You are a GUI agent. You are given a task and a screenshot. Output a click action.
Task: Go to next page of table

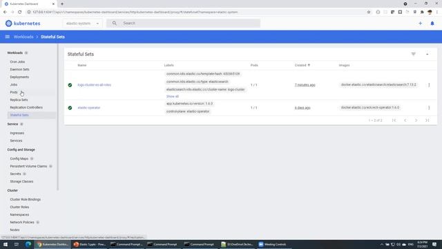tap(416, 120)
